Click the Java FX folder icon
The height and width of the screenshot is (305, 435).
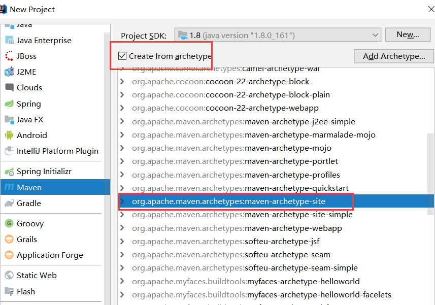pos(9,119)
